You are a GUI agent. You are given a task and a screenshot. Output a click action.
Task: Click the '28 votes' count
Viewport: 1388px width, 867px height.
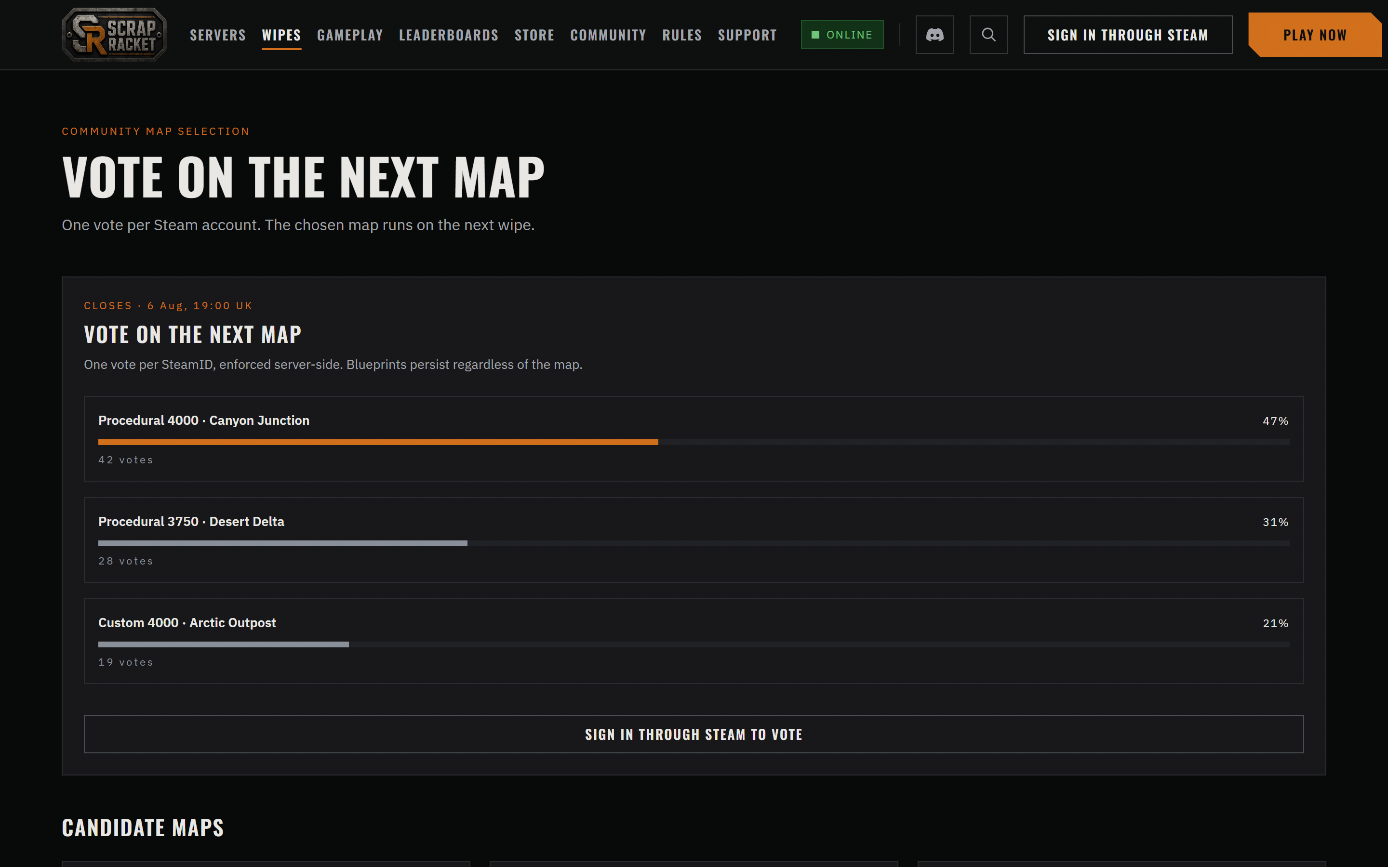click(x=126, y=561)
